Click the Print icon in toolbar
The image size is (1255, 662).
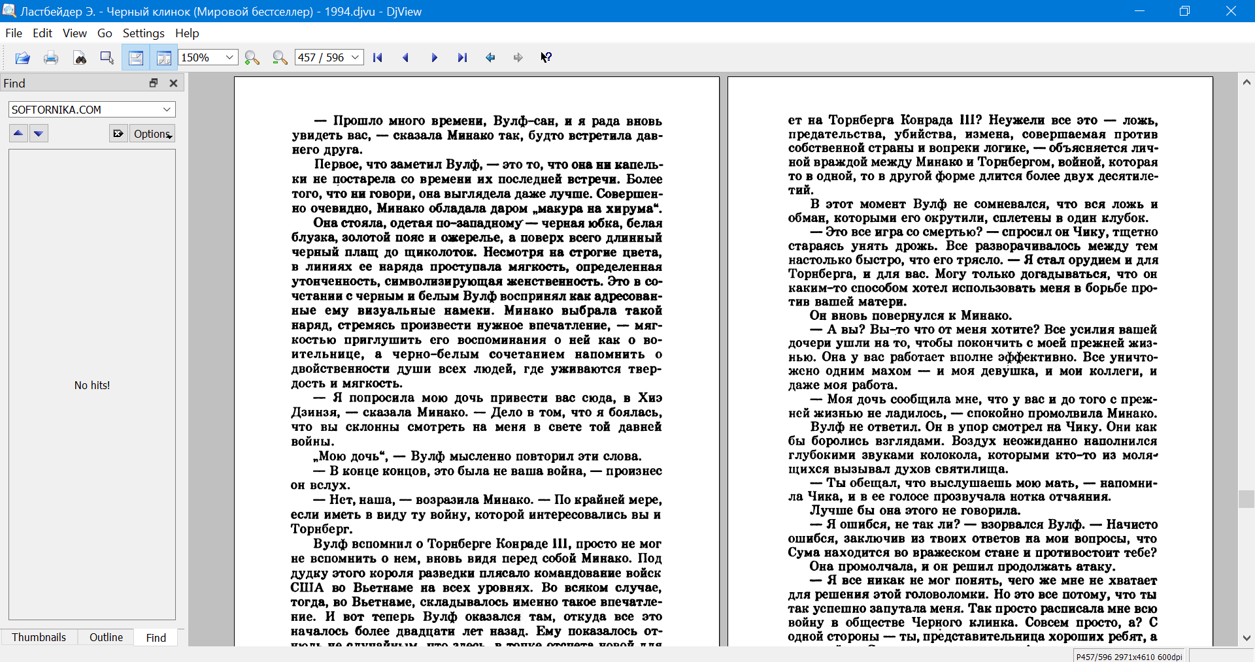click(x=51, y=58)
